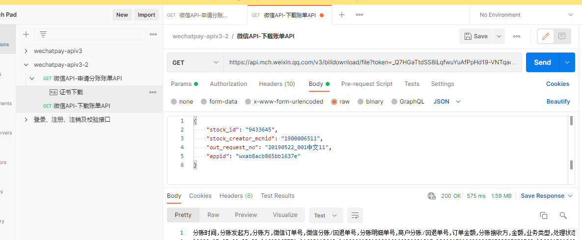582x240 pixels.
Task: Open the comments panel icon
Action: [x=562, y=36]
